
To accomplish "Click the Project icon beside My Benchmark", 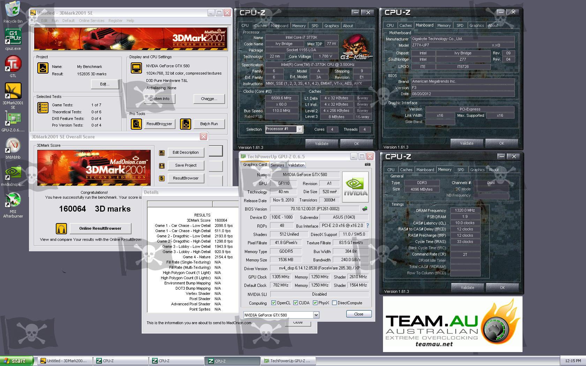I will click(x=43, y=68).
